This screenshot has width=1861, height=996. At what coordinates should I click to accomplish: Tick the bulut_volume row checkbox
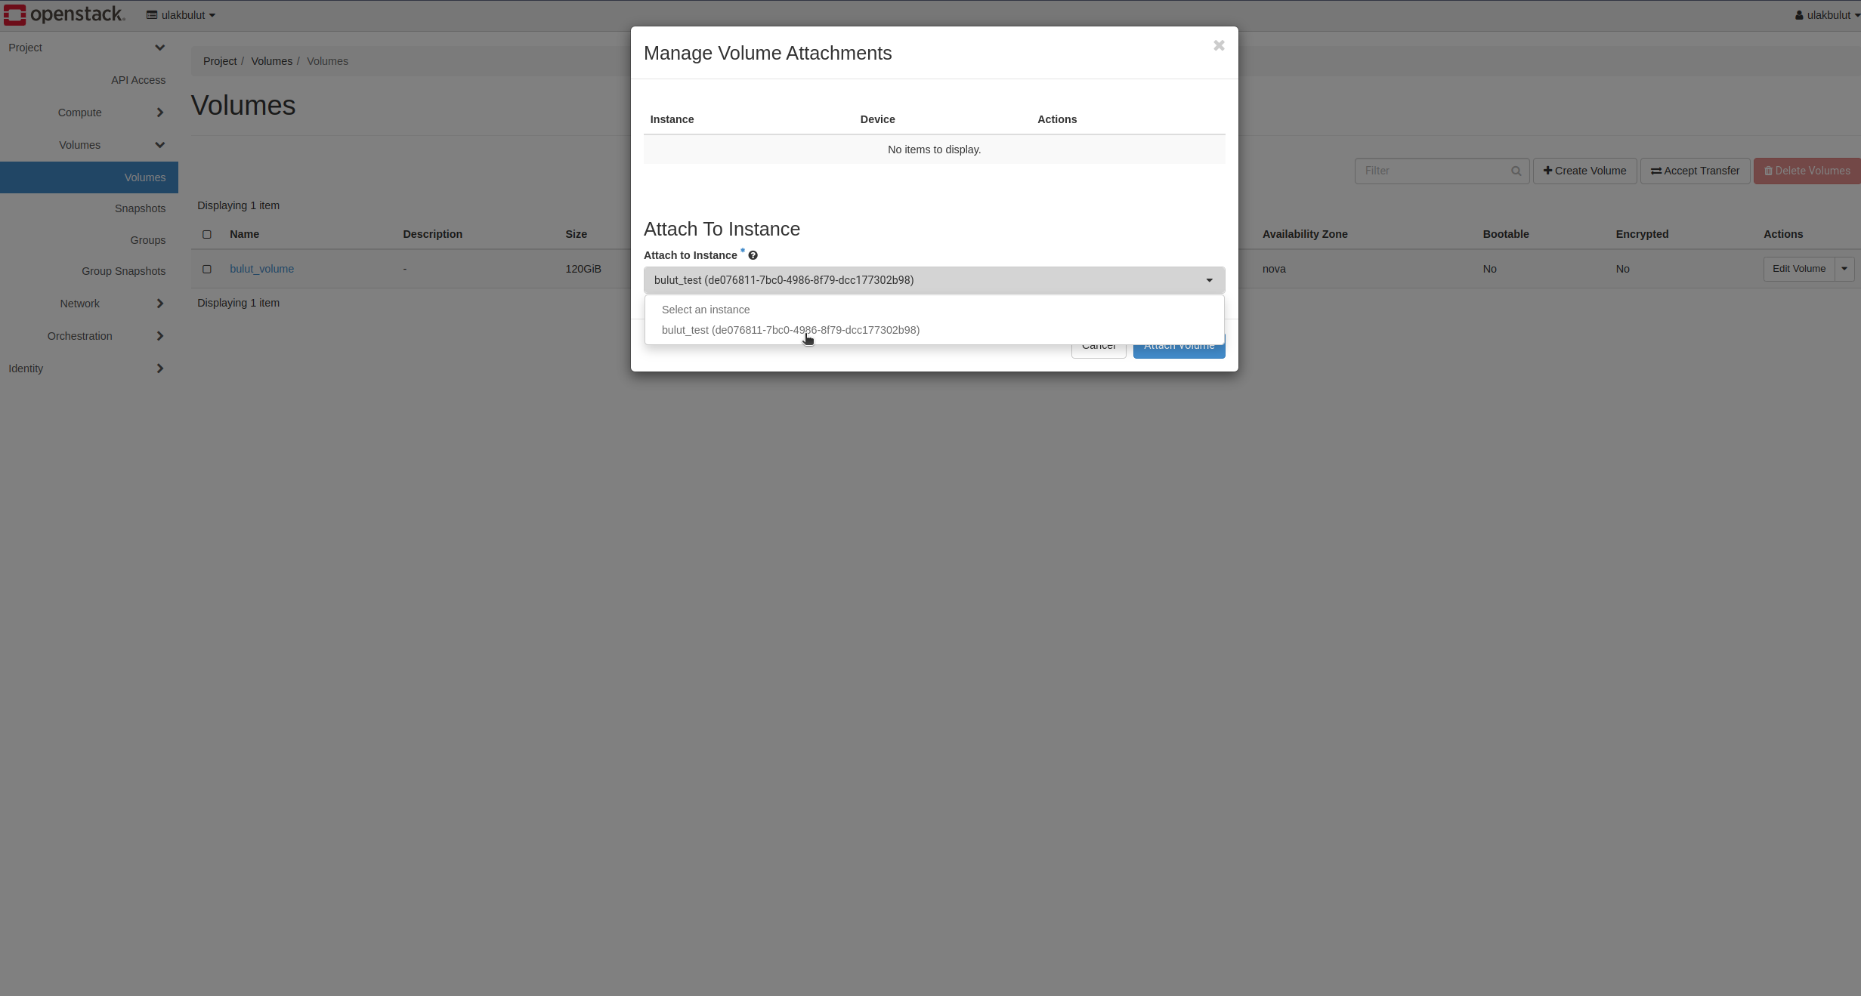click(x=207, y=269)
